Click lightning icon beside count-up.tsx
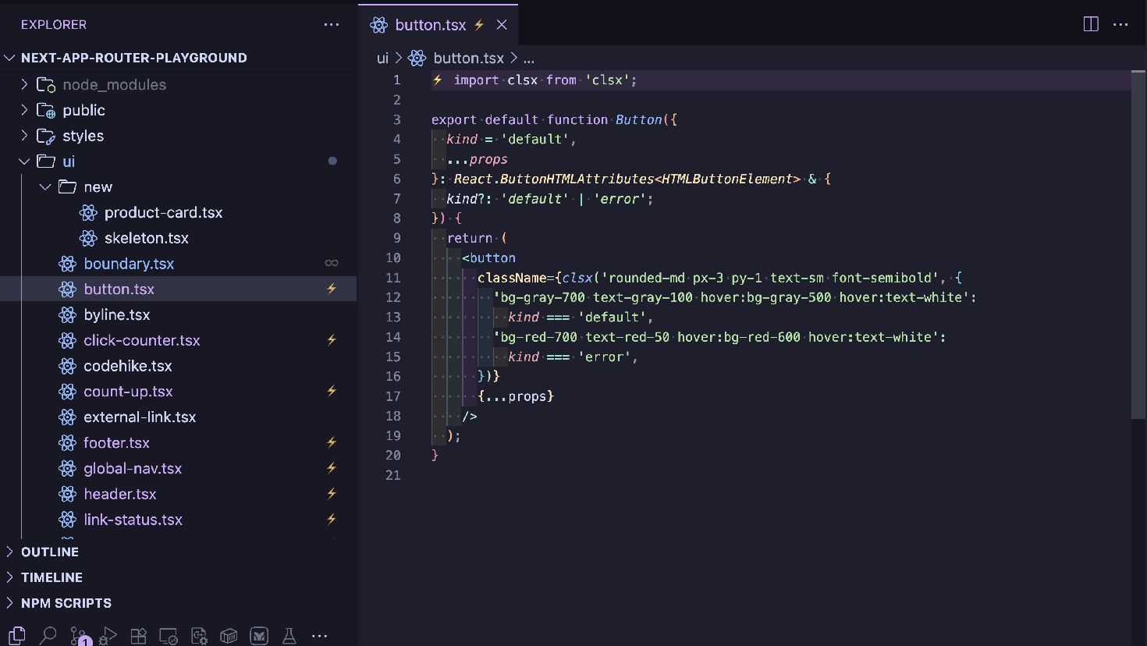This screenshot has height=646, width=1147. point(332,391)
